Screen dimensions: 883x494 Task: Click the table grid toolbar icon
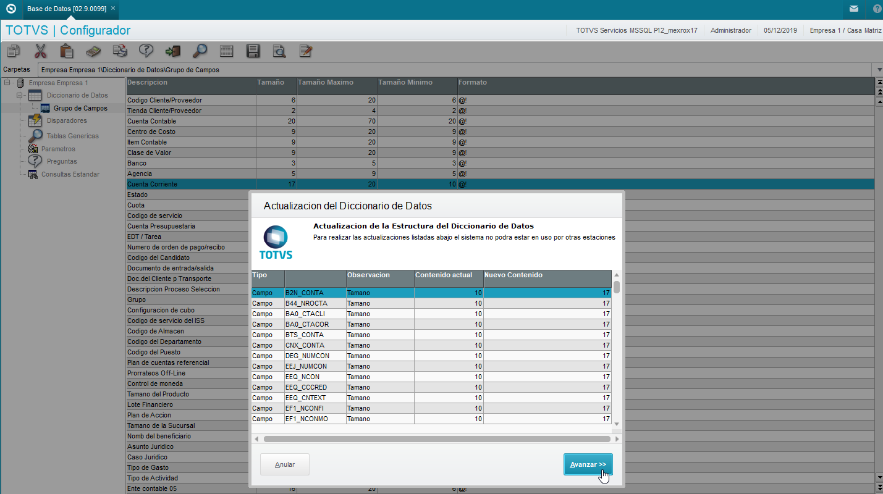click(x=226, y=51)
